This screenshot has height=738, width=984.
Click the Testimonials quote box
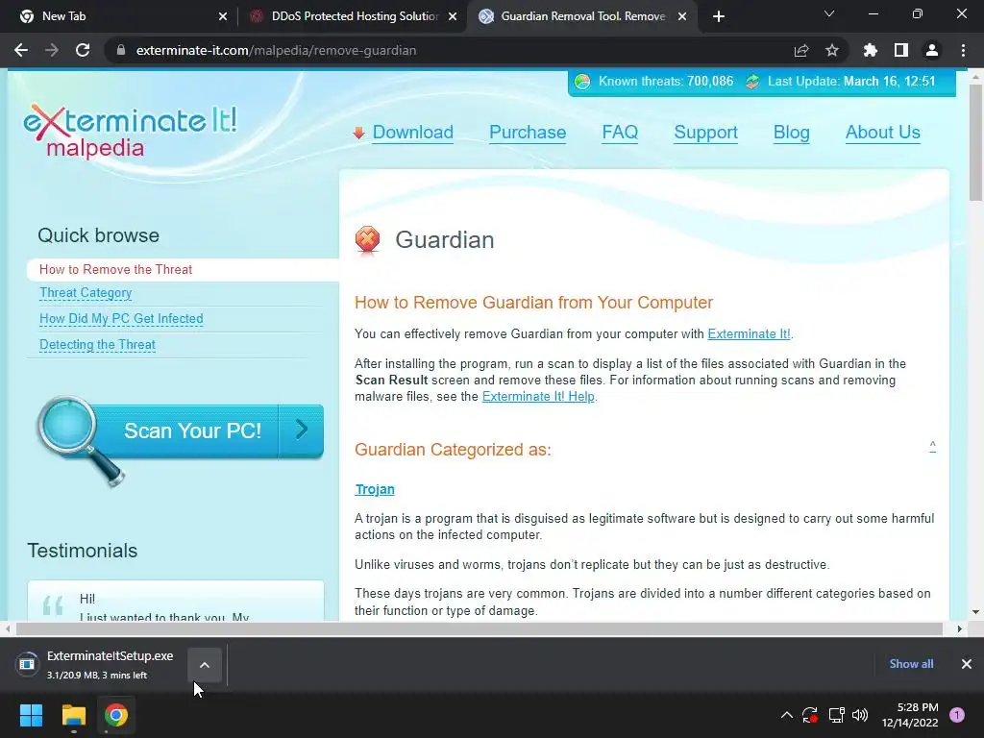point(176,602)
